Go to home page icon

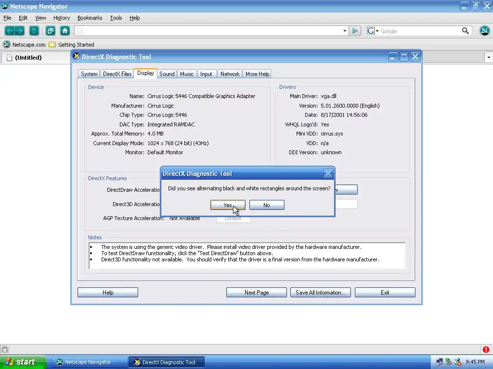(x=65, y=31)
